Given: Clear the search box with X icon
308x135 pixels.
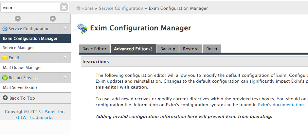Looking at the screenshot, I should (x=64, y=7).
